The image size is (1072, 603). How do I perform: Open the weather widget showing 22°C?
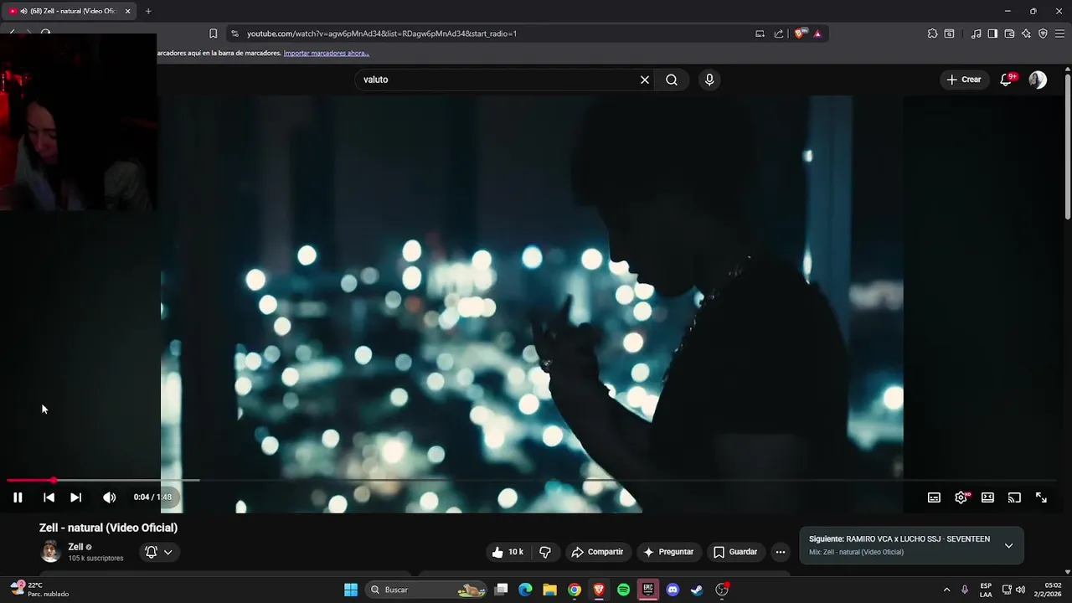tap(38, 590)
